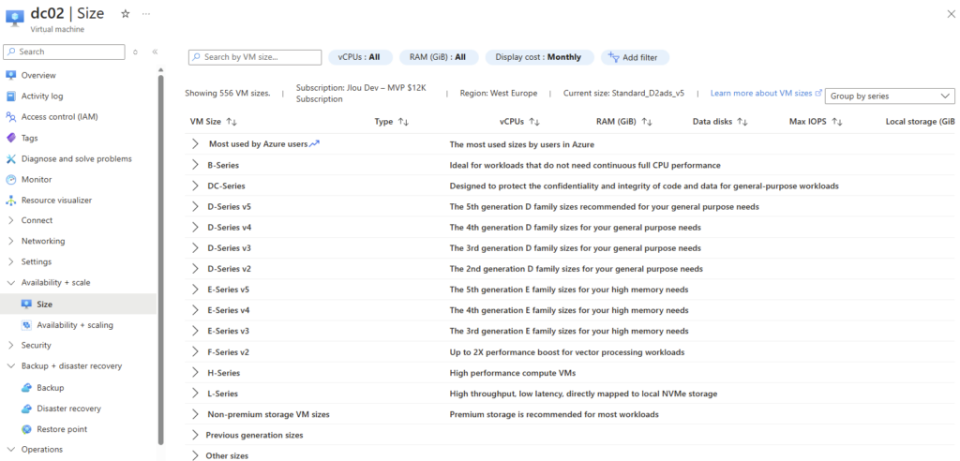Expand the L-Series group
This screenshot has width=960, height=461.
tap(195, 393)
